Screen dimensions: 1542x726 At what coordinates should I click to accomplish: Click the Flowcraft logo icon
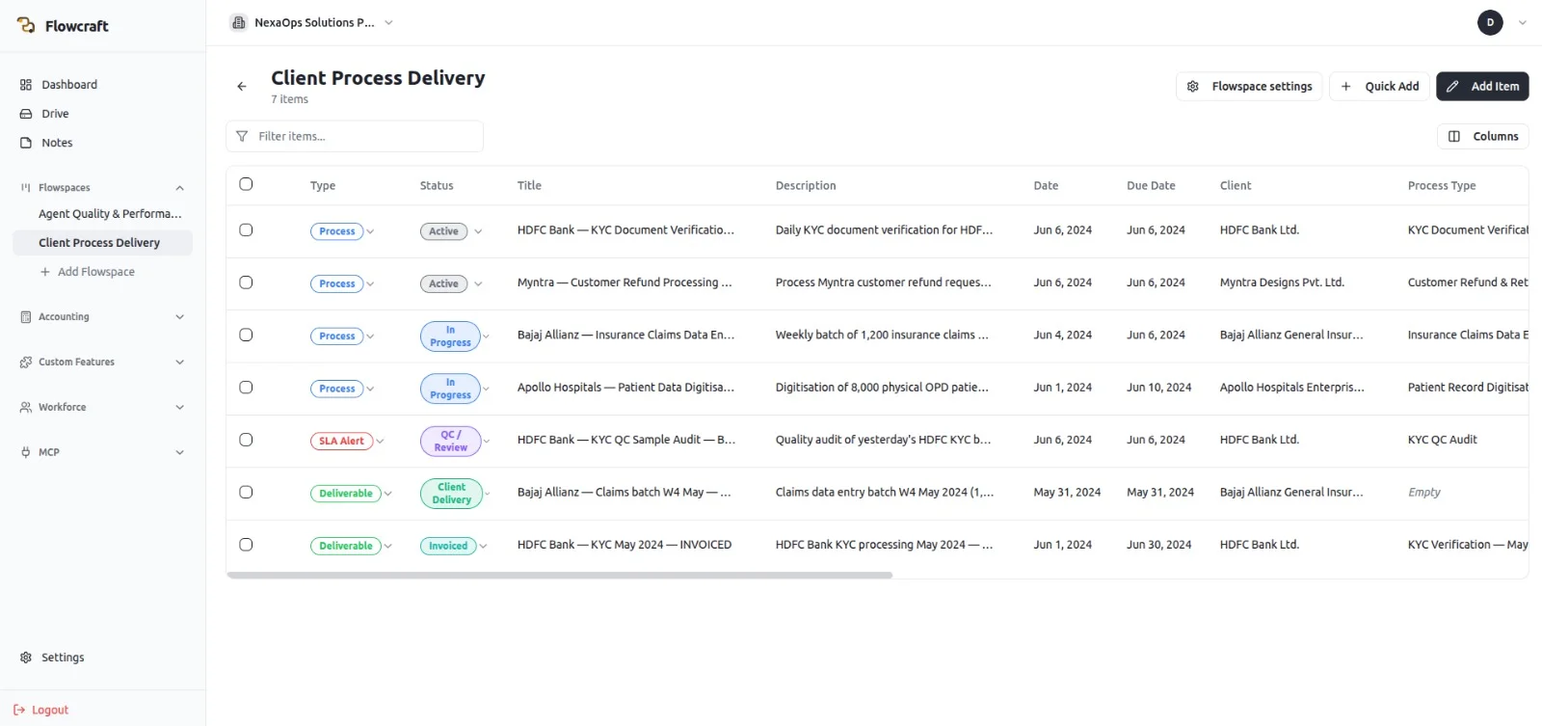[26, 25]
